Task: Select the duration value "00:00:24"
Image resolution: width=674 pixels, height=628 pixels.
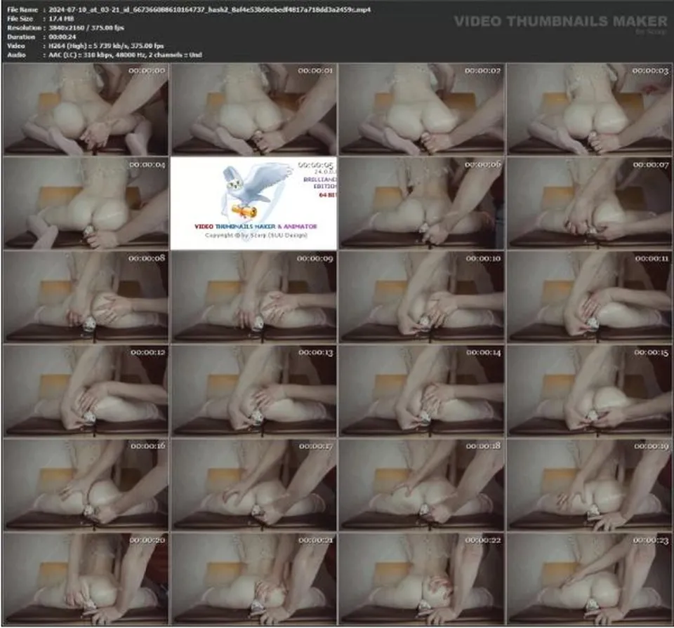Action: pos(62,37)
